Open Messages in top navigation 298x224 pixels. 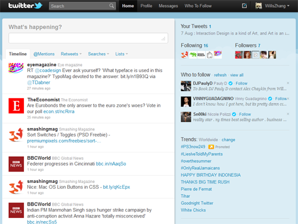168,6
